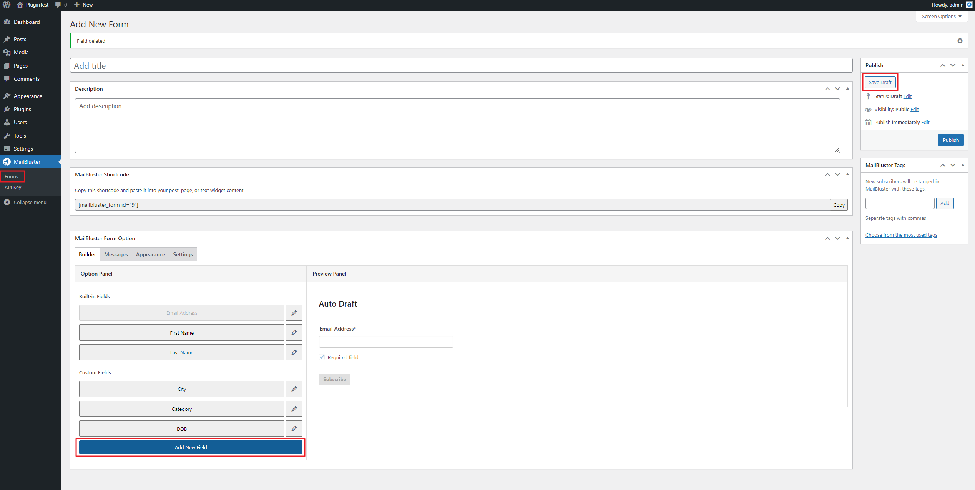Open the Screen Options dropdown
Screen dimensions: 975x490
click(x=941, y=16)
